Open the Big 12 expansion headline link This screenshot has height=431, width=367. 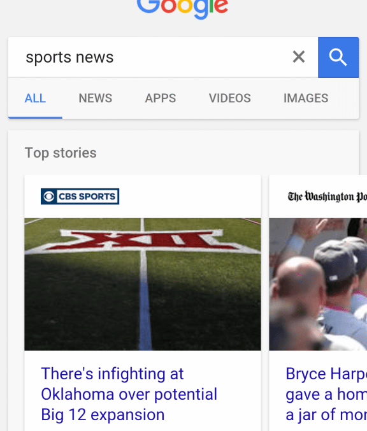[129, 394]
